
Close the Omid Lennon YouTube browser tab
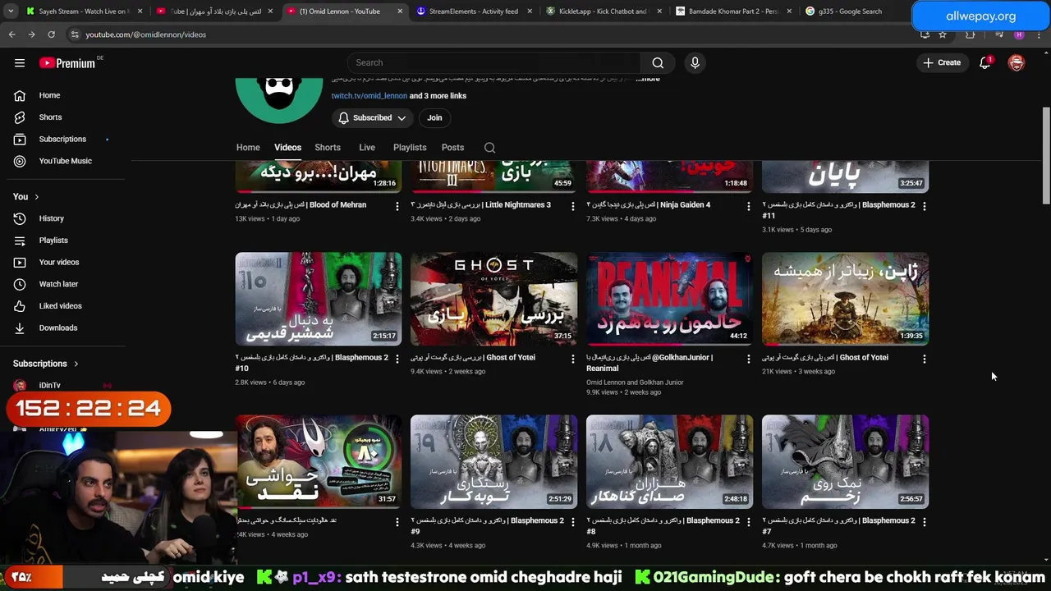point(400,11)
